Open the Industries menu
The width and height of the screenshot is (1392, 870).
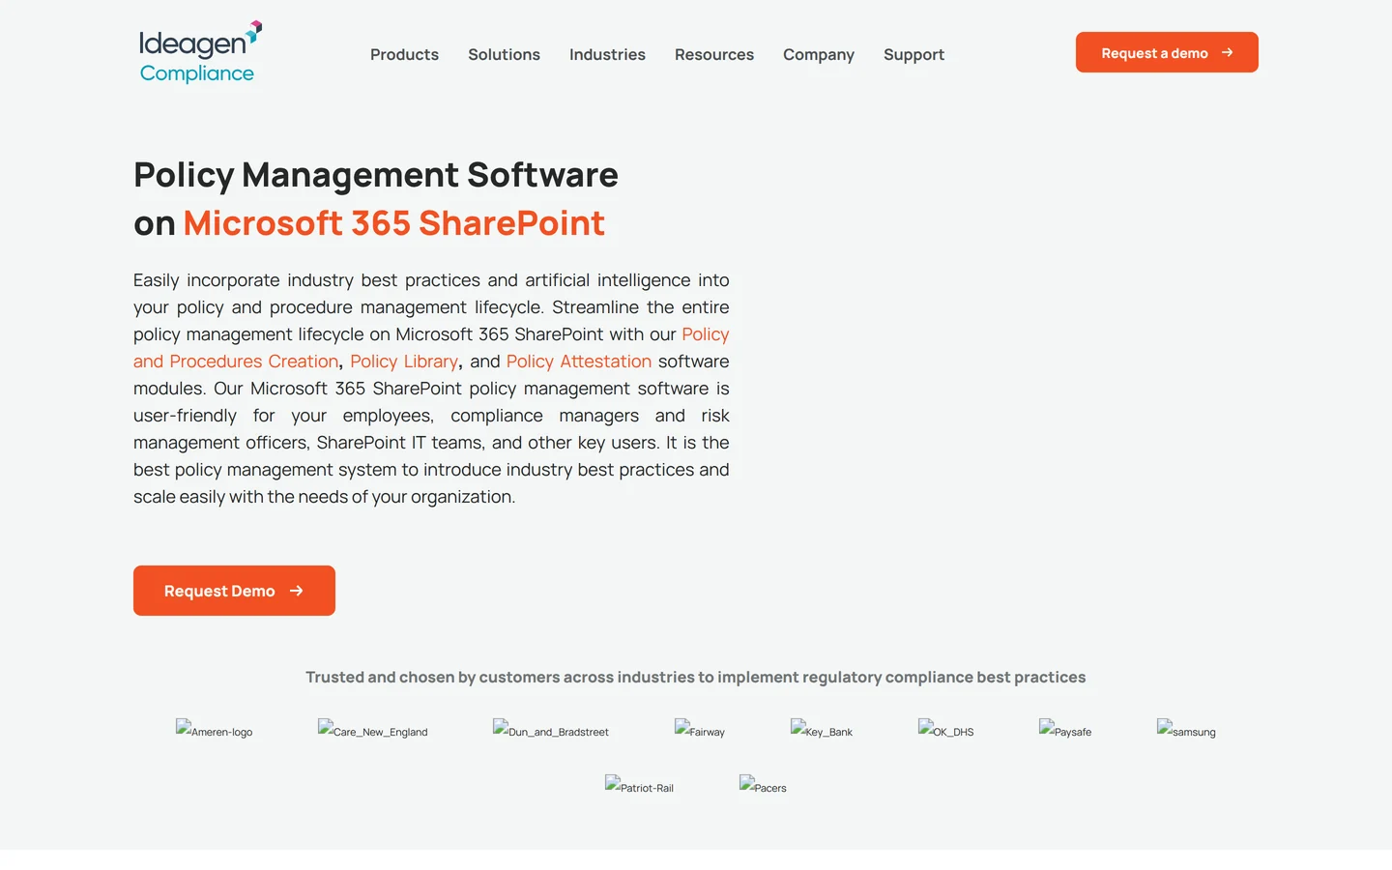607,54
